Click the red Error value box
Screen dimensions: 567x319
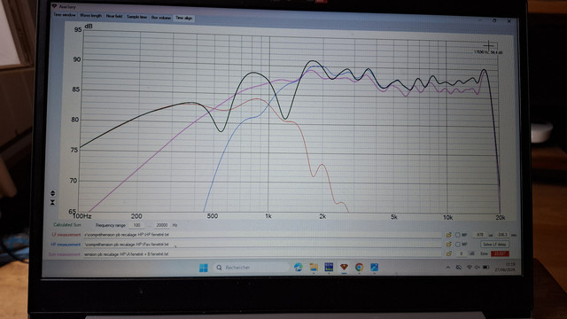500,254
